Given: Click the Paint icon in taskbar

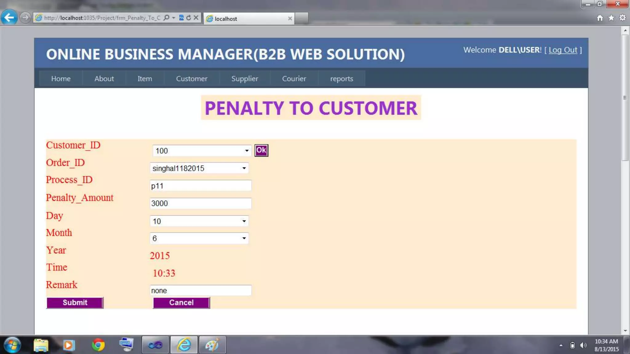Looking at the screenshot, I should click(x=212, y=345).
